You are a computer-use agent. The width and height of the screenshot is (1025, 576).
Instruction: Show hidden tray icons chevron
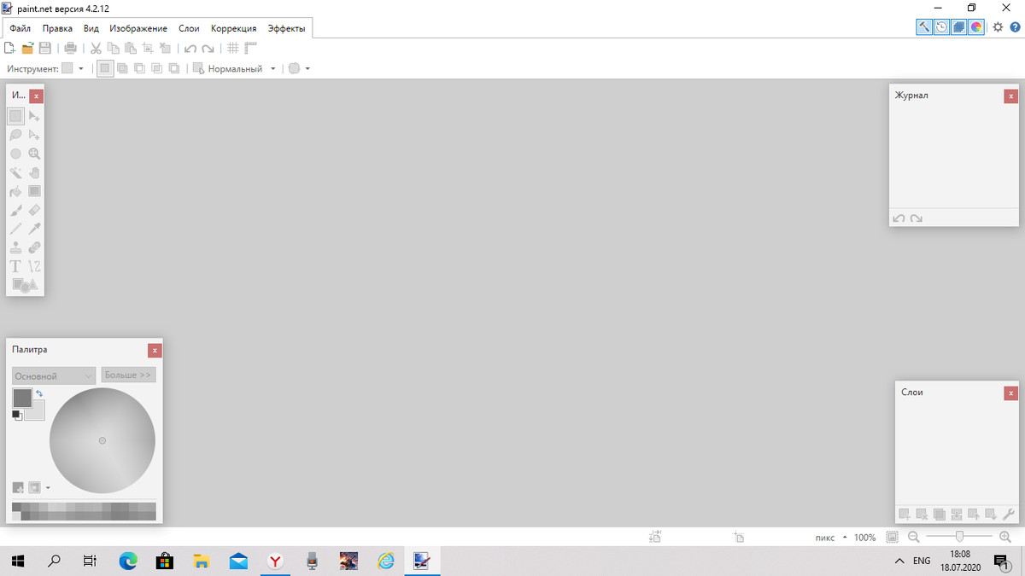[x=899, y=561]
